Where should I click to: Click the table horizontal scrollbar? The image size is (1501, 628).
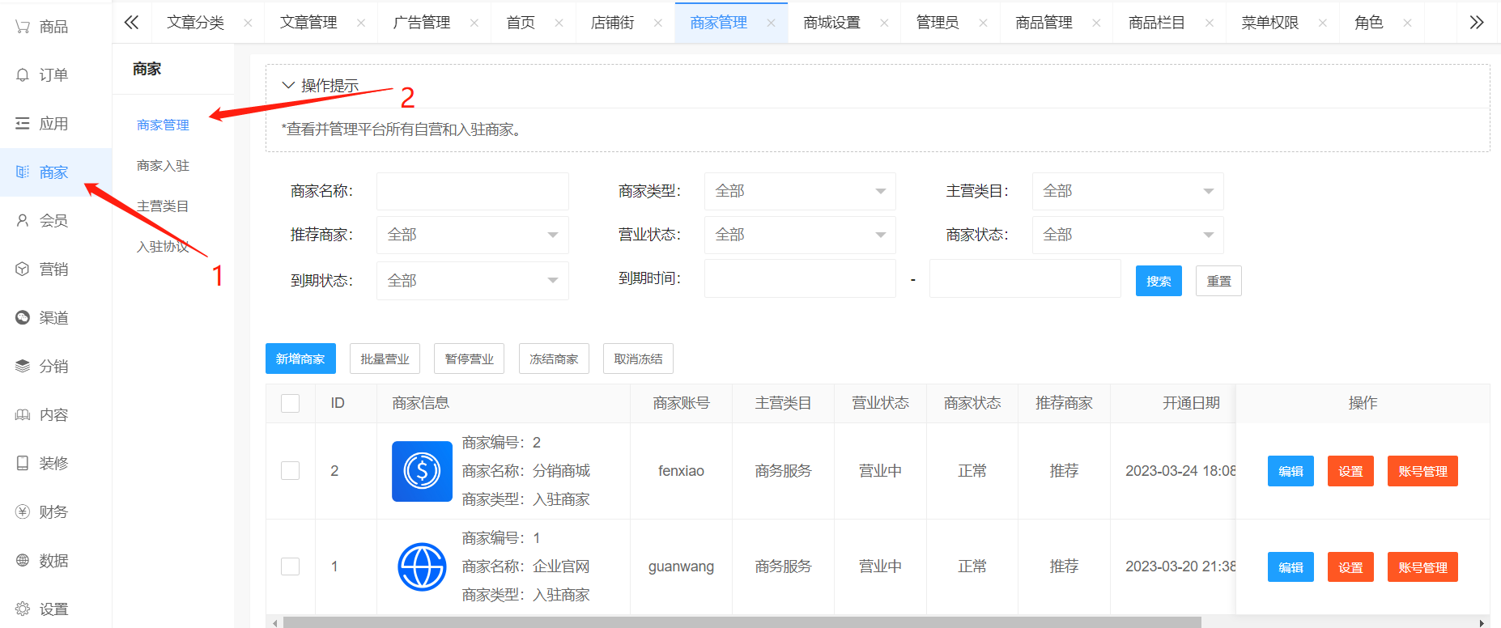(x=742, y=622)
